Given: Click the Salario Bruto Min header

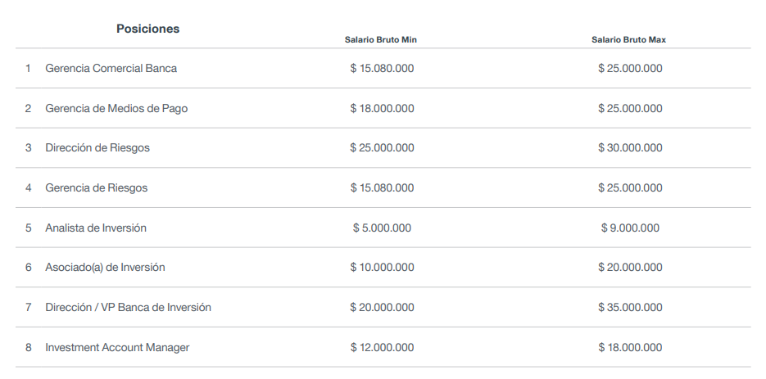Looking at the screenshot, I should pyautogui.click(x=381, y=40).
